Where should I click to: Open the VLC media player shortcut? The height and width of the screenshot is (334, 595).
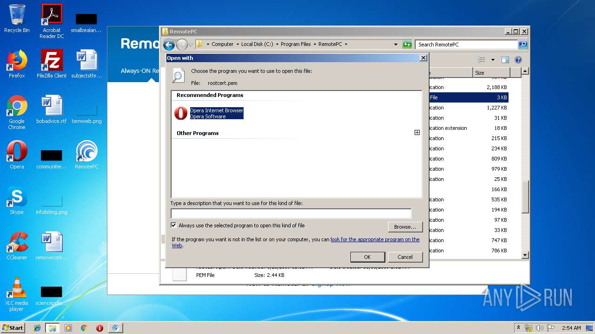pos(17,294)
